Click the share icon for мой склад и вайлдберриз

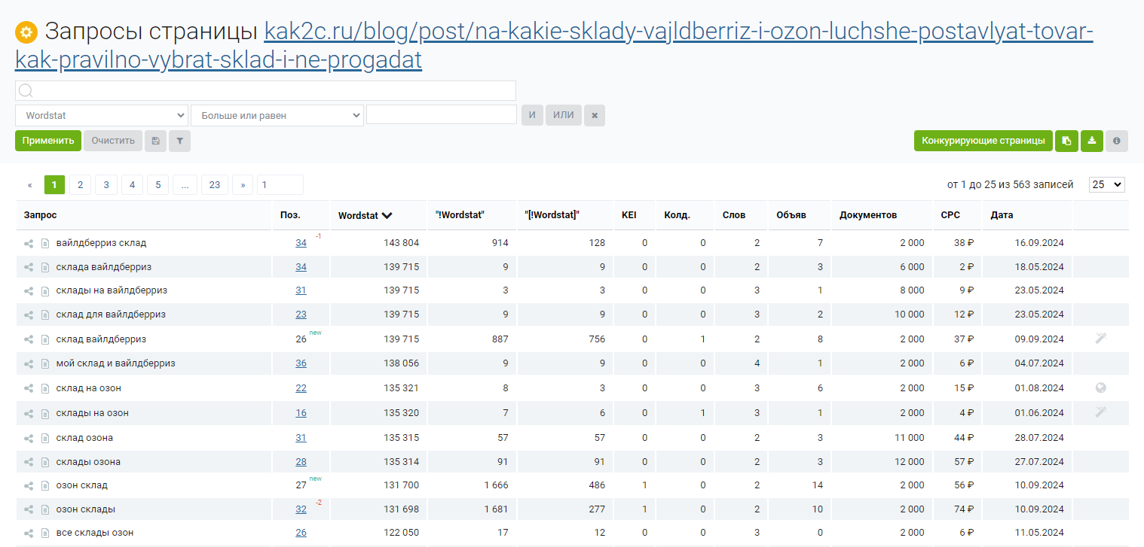(x=29, y=363)
